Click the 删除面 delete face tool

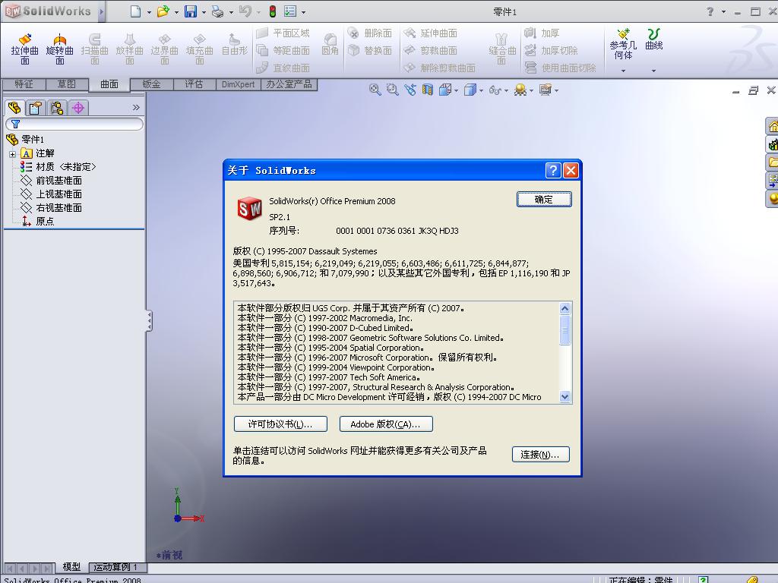pos(370,33)
